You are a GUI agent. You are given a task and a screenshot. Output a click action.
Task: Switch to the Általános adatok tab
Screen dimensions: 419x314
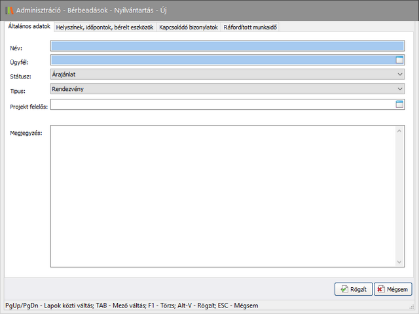point(29,27)
